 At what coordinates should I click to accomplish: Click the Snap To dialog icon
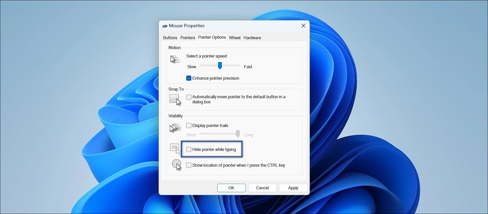pos(175,99)
